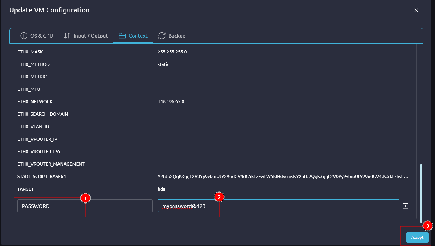Select the ETH0_SEARCH_DOMAIN attribute
Image resolution: width=435 pixels, height=246 pixels.
pos(43,114)
